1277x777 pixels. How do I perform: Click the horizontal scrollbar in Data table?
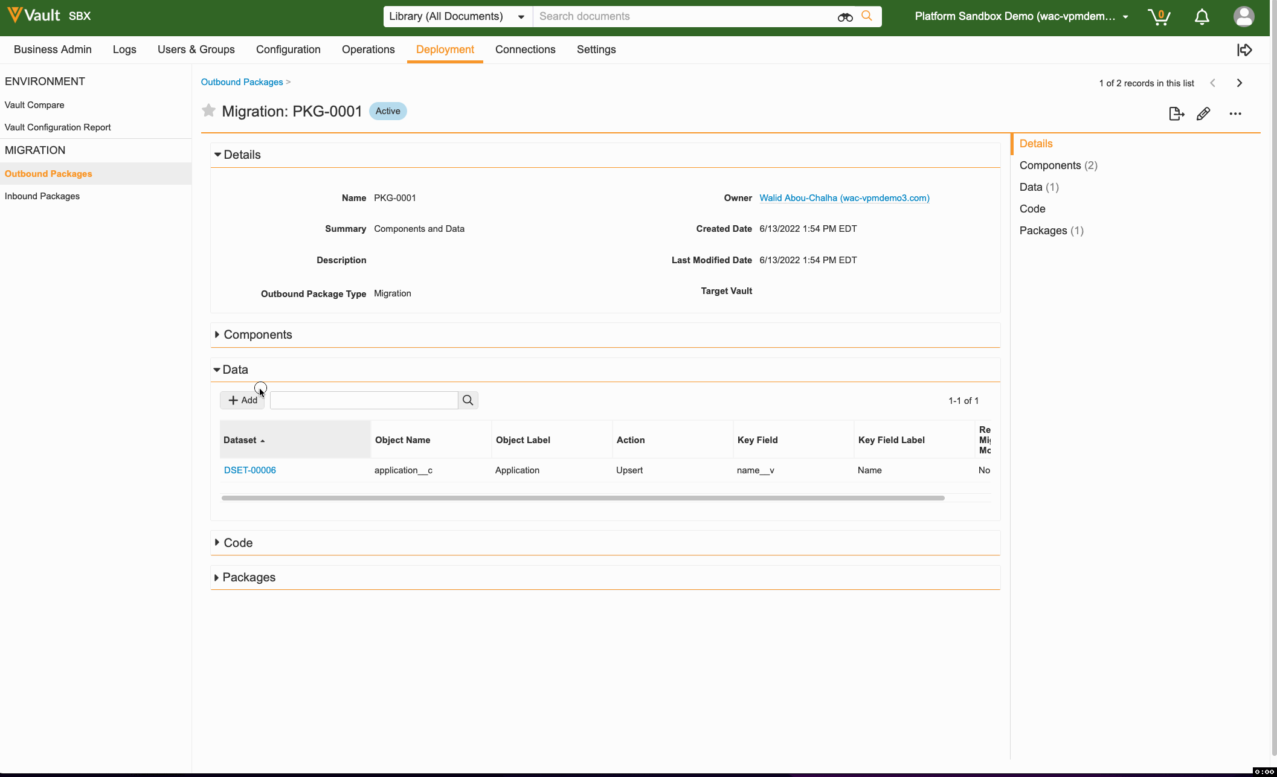pos(582,498)
